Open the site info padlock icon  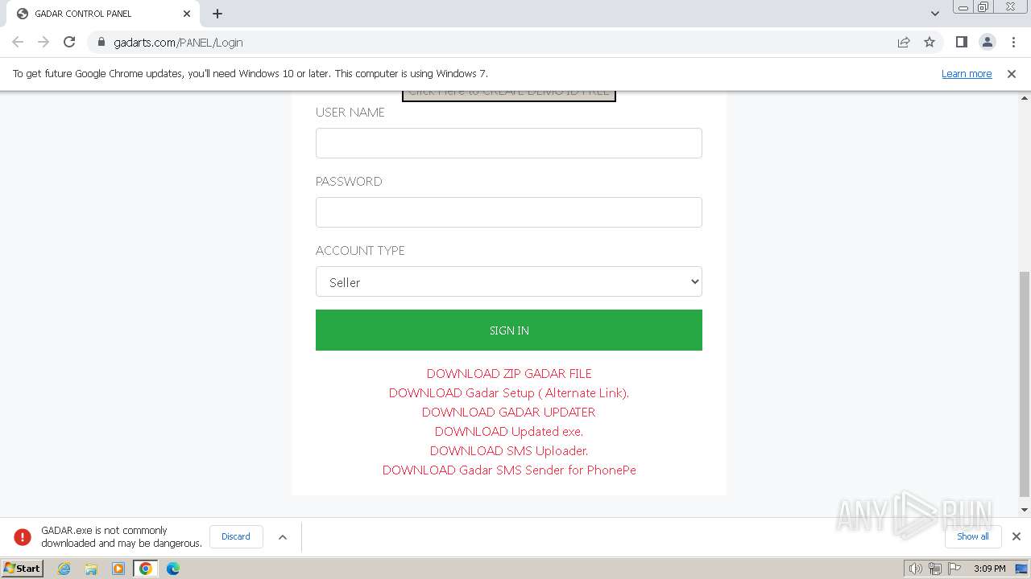pyautogui.click(x=101, y=42)
